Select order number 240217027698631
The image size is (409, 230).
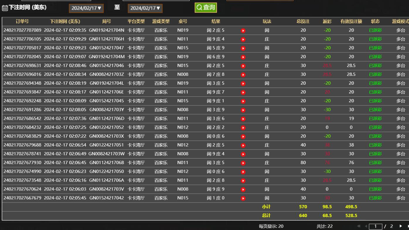click(22, 66)
